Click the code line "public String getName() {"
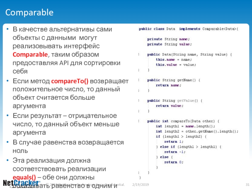The image size is (252, 189). tap(174, 80)
